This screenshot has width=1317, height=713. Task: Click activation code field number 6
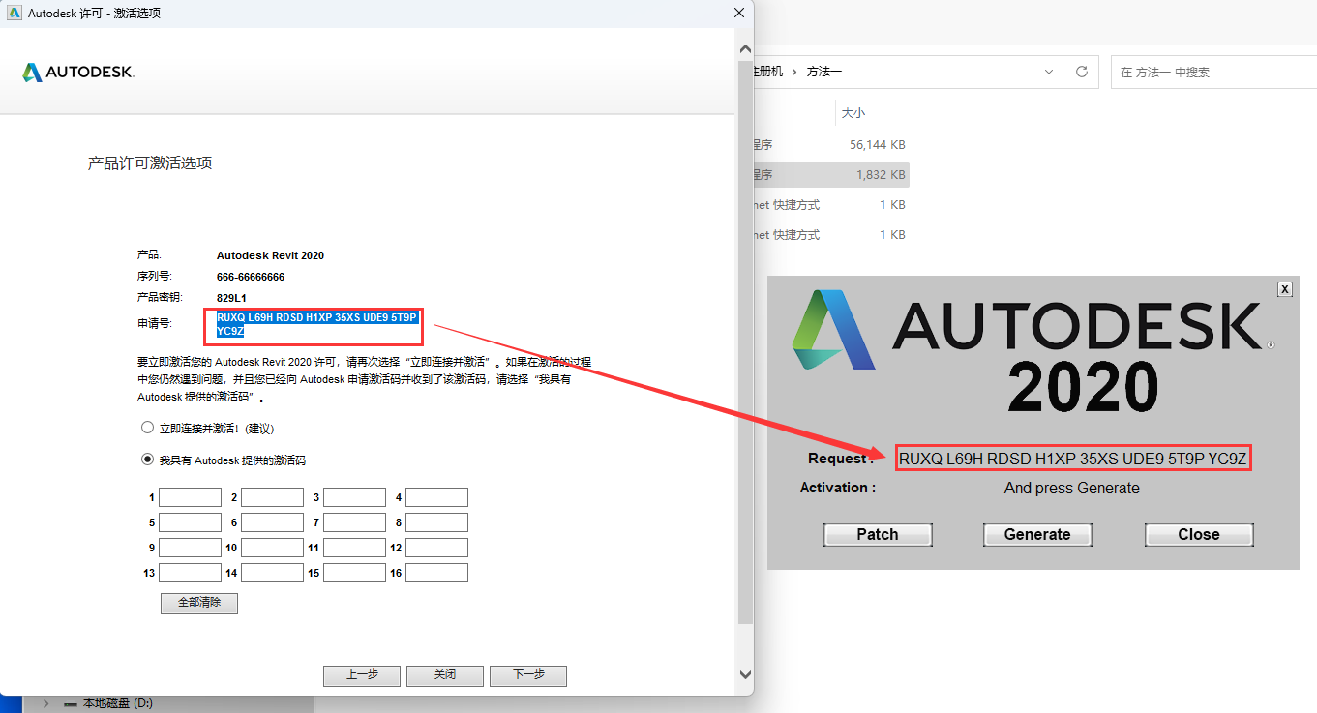tap(273, 522)
